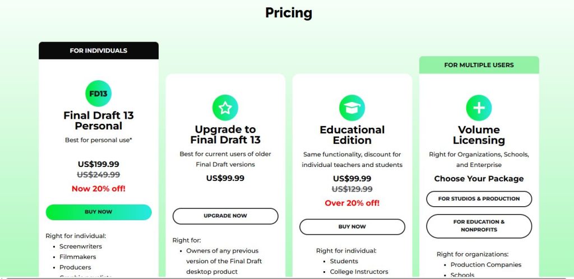Screen dimensions: 574x279
Task: Click Buy Now under Educational Edition
Action: point(352,227)
